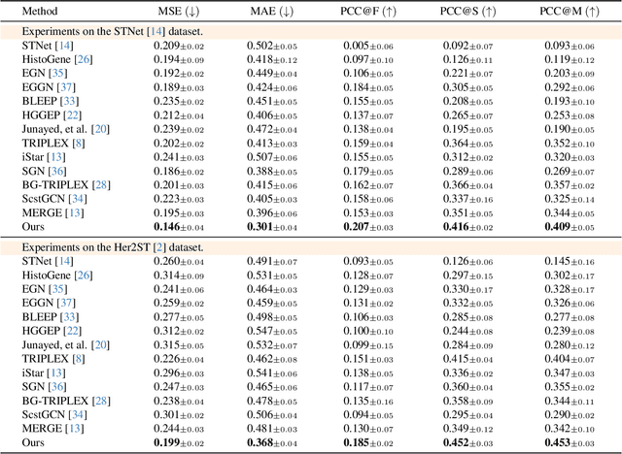Click the Her2ST MSE cell '0.260±0.04'
Image resolution: width=622 pixels, height=454 pixels.
(x=179, y=261)
